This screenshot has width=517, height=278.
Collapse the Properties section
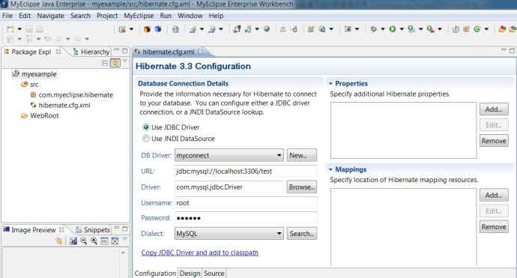(x=330, y=84)
